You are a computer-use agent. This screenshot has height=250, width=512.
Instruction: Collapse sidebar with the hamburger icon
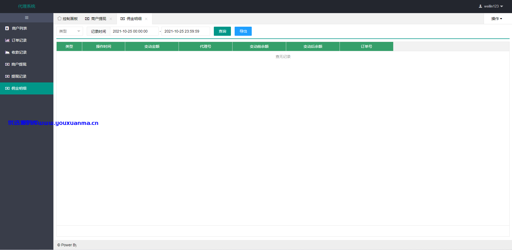27,18
